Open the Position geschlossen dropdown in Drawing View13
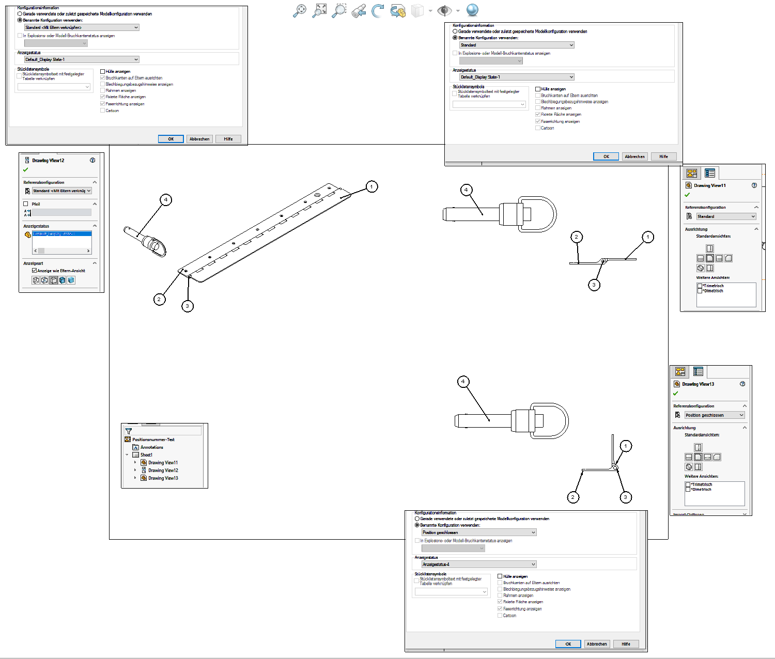This screenshot has width=775, height=659. 715,415
